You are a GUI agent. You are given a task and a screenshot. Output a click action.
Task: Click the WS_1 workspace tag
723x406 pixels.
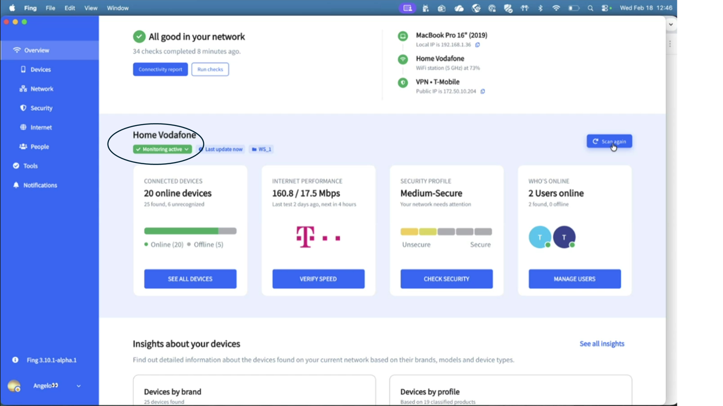[262, 149]
